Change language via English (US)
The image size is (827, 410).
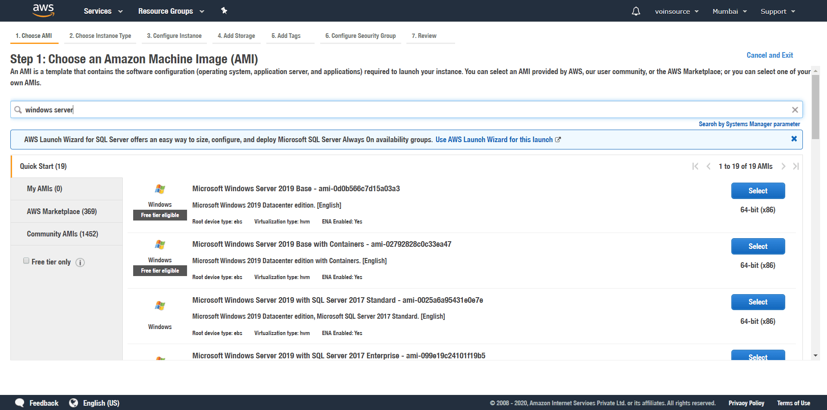click(x=101, y=403)
